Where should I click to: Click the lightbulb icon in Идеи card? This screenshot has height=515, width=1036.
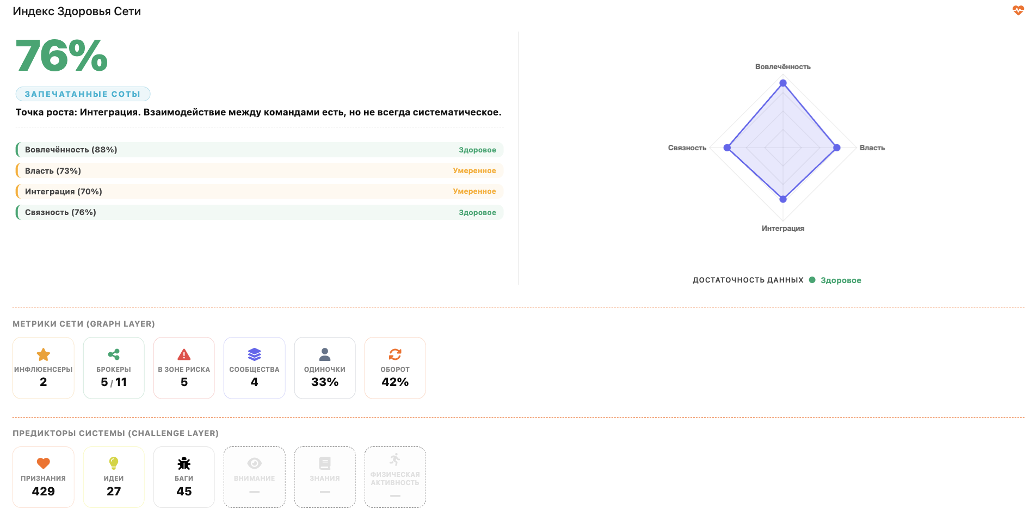point(114,463)
